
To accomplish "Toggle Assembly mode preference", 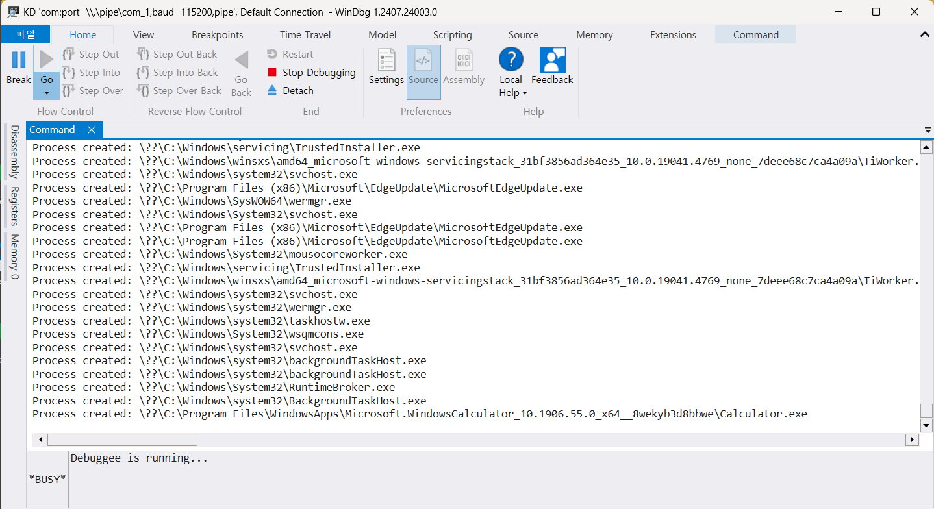I will coord(464,67).
